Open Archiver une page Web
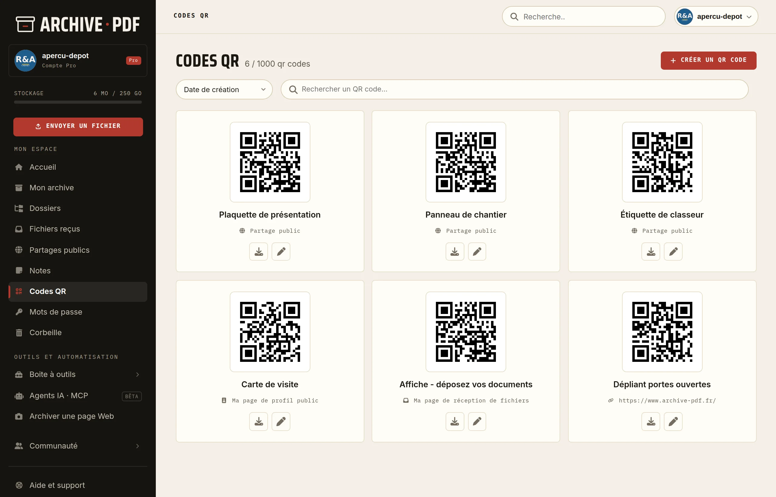 [78, 416]
